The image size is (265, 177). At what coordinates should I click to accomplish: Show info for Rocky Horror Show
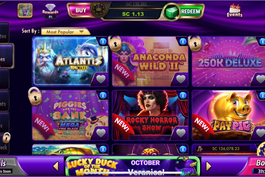183,95
